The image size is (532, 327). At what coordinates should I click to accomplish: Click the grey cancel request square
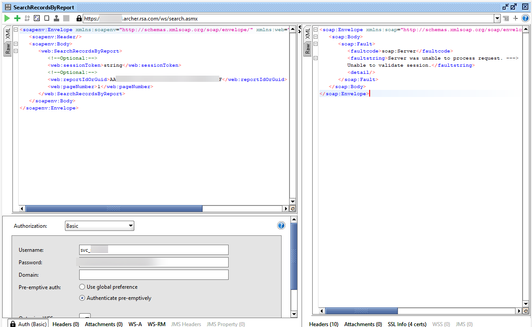tap(66, 18)
